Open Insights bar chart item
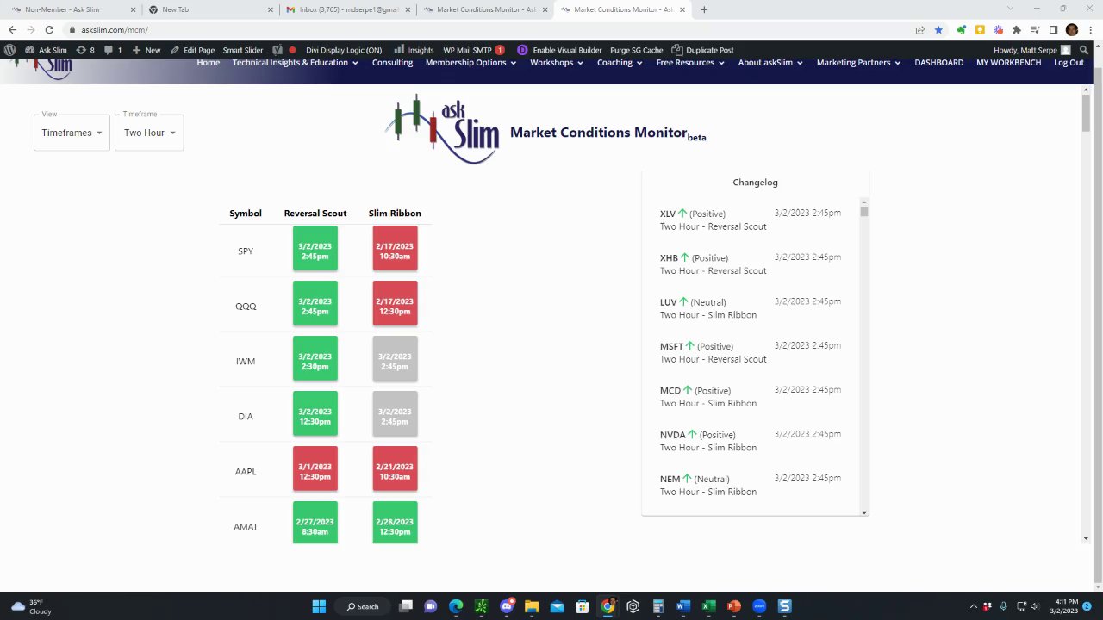 (414, 50)
